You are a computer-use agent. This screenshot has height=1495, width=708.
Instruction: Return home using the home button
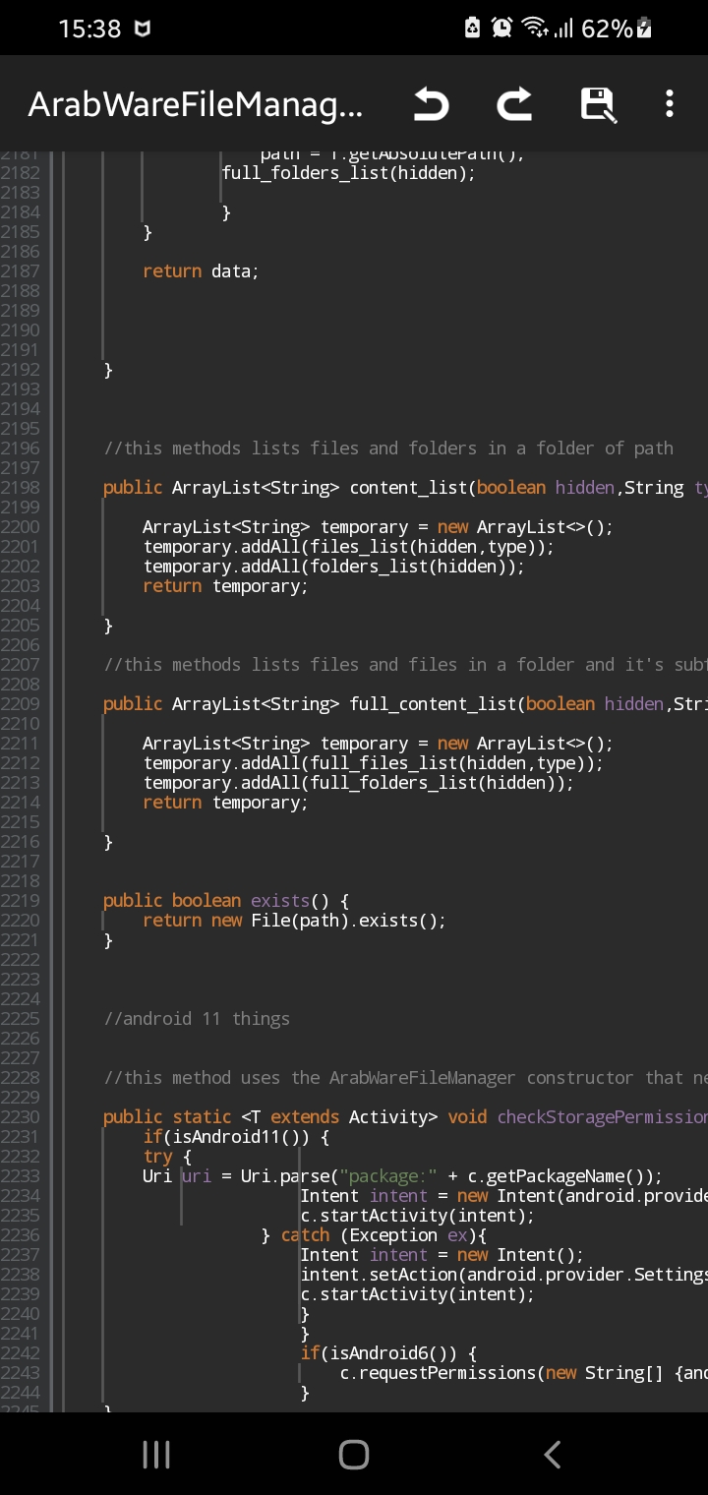tap(353, 1455)
